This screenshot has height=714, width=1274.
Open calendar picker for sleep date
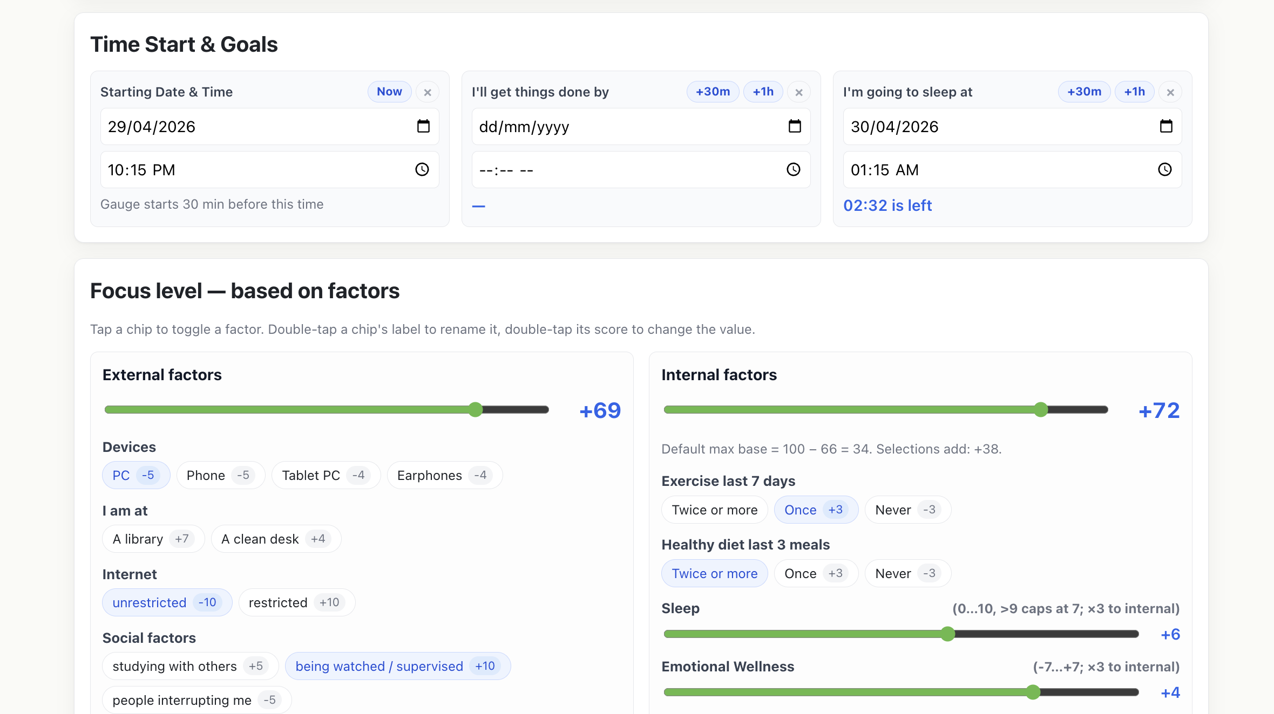tap(1166, 126)
